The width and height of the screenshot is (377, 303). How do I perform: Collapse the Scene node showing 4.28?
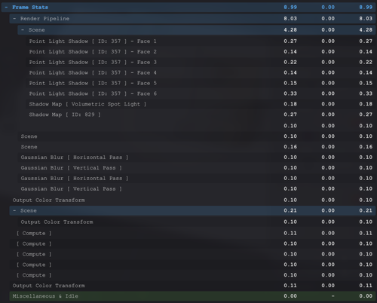[23, 30]
